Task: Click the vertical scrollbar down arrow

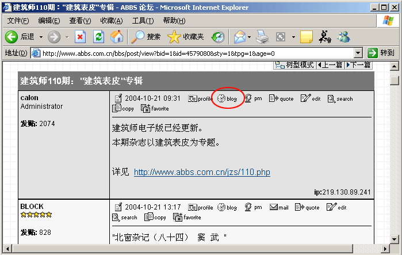Action: pyautogui.click(x=395, y=239)
